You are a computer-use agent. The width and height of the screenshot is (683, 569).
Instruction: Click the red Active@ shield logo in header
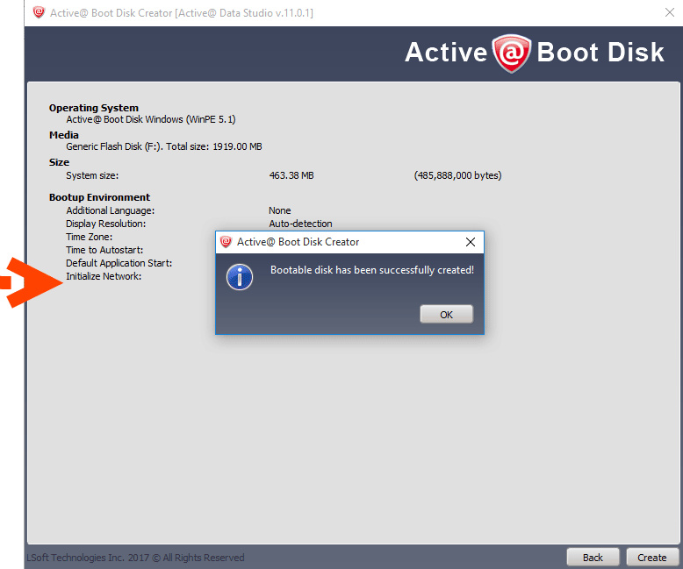[511, 53]
